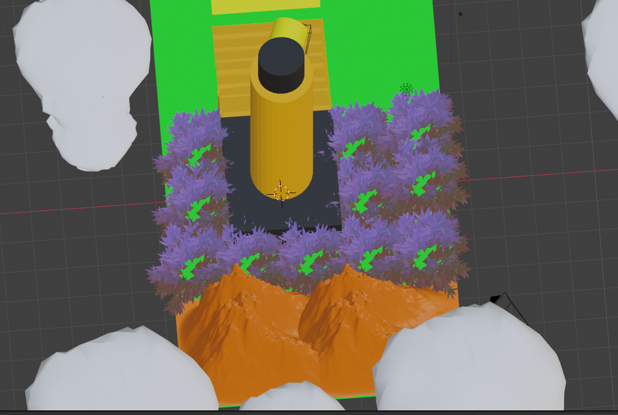Image resolution: width=618 pixels, height=415 pixels.
Task: Select the pale yellow rectangle at the top
Action: [x=266, y=6]
